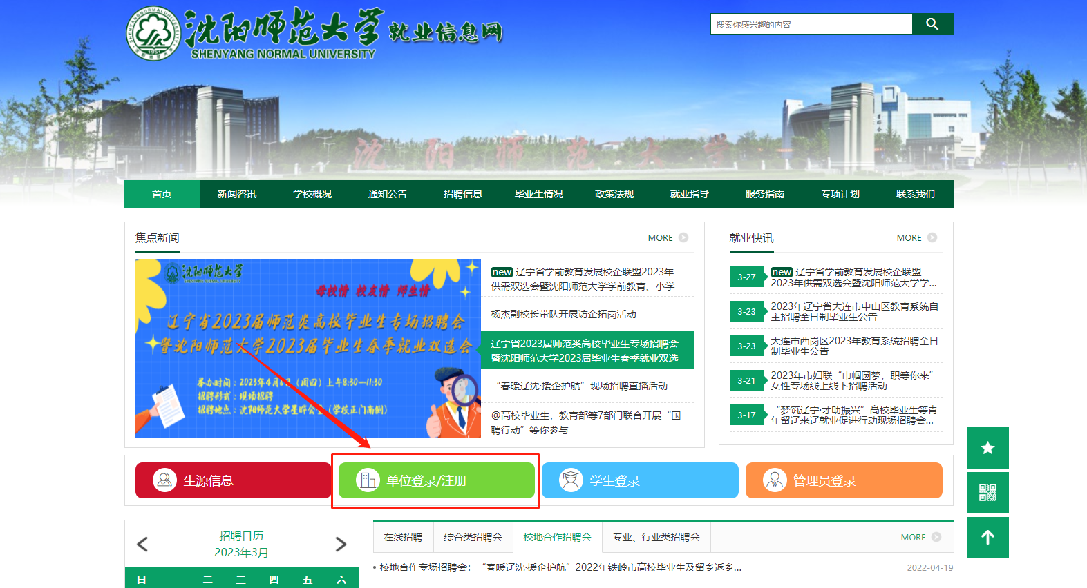Open the 服务指南 menu item
This screenshot has width=1087, height=588.
point(765,194)
